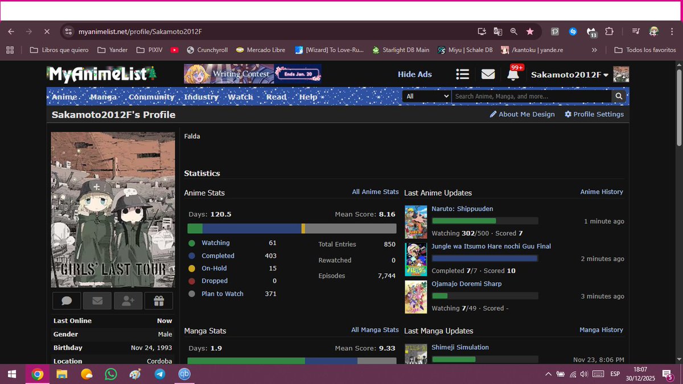
Task: Open the Community navigation menu
Action: (x=151, y=97)
